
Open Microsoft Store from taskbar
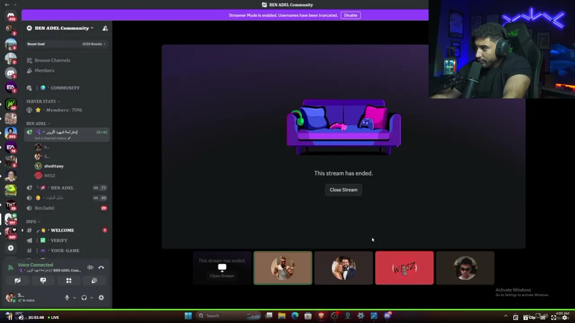coord(308,316)
